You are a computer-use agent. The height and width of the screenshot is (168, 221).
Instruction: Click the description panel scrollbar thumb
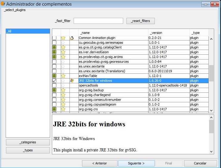211,127
